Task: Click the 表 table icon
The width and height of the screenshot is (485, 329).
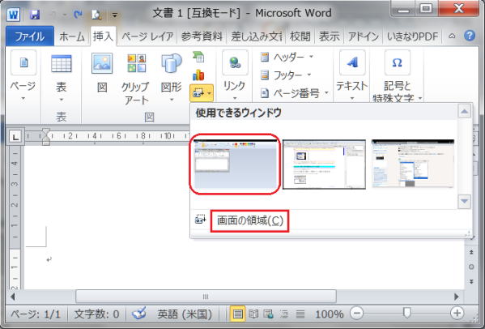Action: point(61,64)
